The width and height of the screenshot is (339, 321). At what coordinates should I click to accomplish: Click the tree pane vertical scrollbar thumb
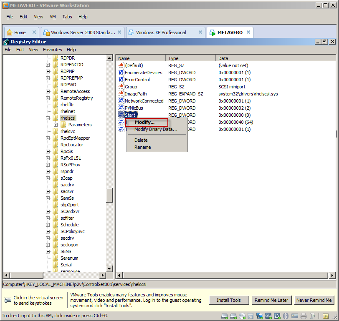coord(109,195)
